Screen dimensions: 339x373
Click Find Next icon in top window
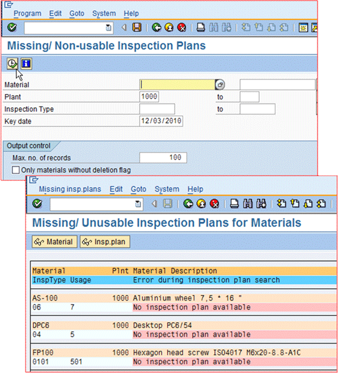(x=226, y=27)
